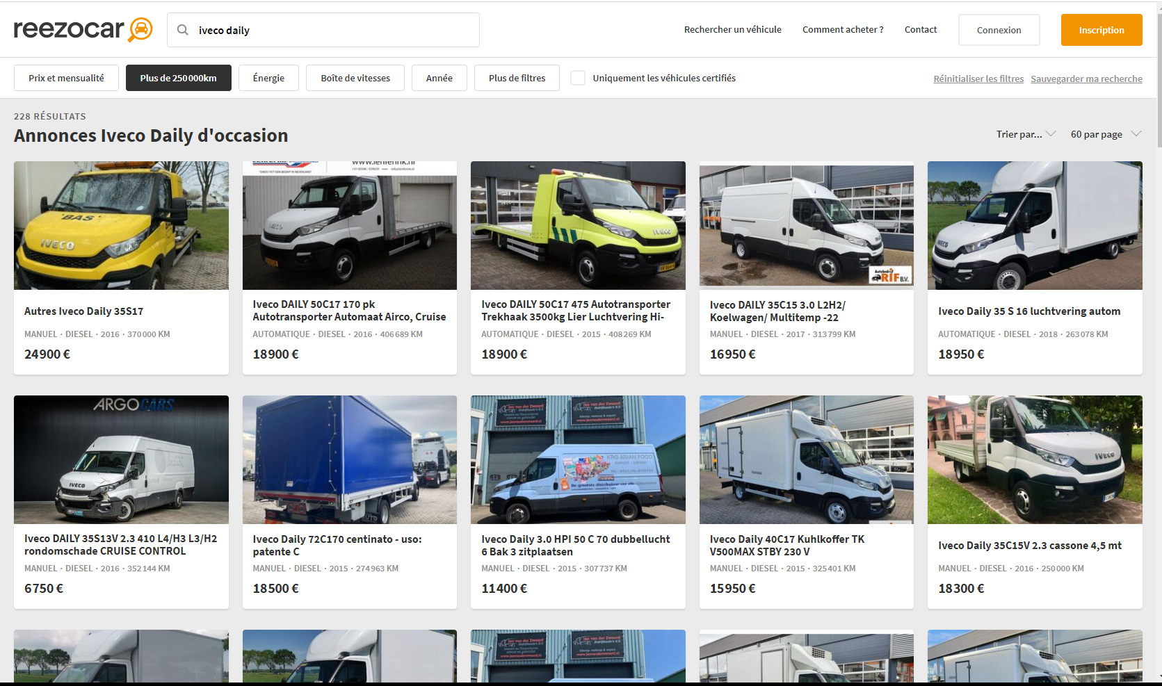Open the Prix et mensualité filter
Screen dimensions: 1162x686
point(66,78)
